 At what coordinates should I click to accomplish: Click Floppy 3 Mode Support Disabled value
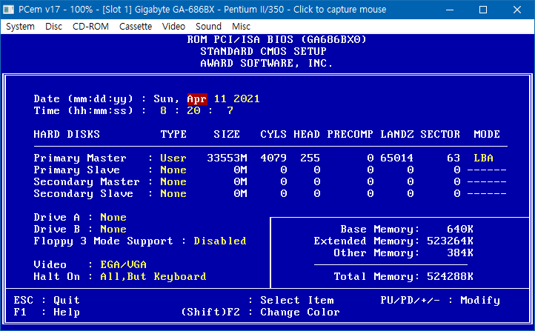(220, 241)
